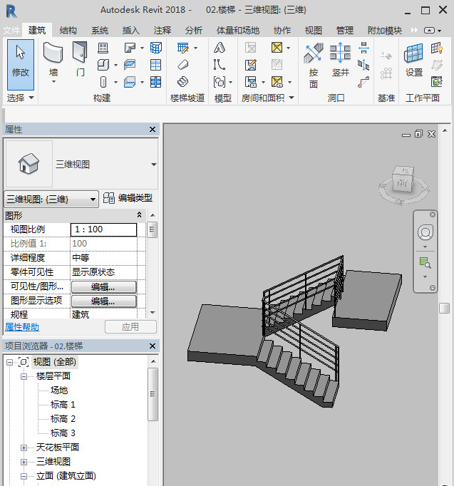Screen dimensions: 454x486
Task: Choose the Door (门) tool
Action: pyautogui.click(x=80, y=60)
